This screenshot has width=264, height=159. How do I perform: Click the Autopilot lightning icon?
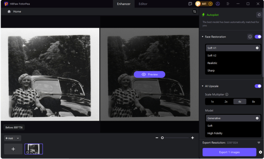point(203,15)
